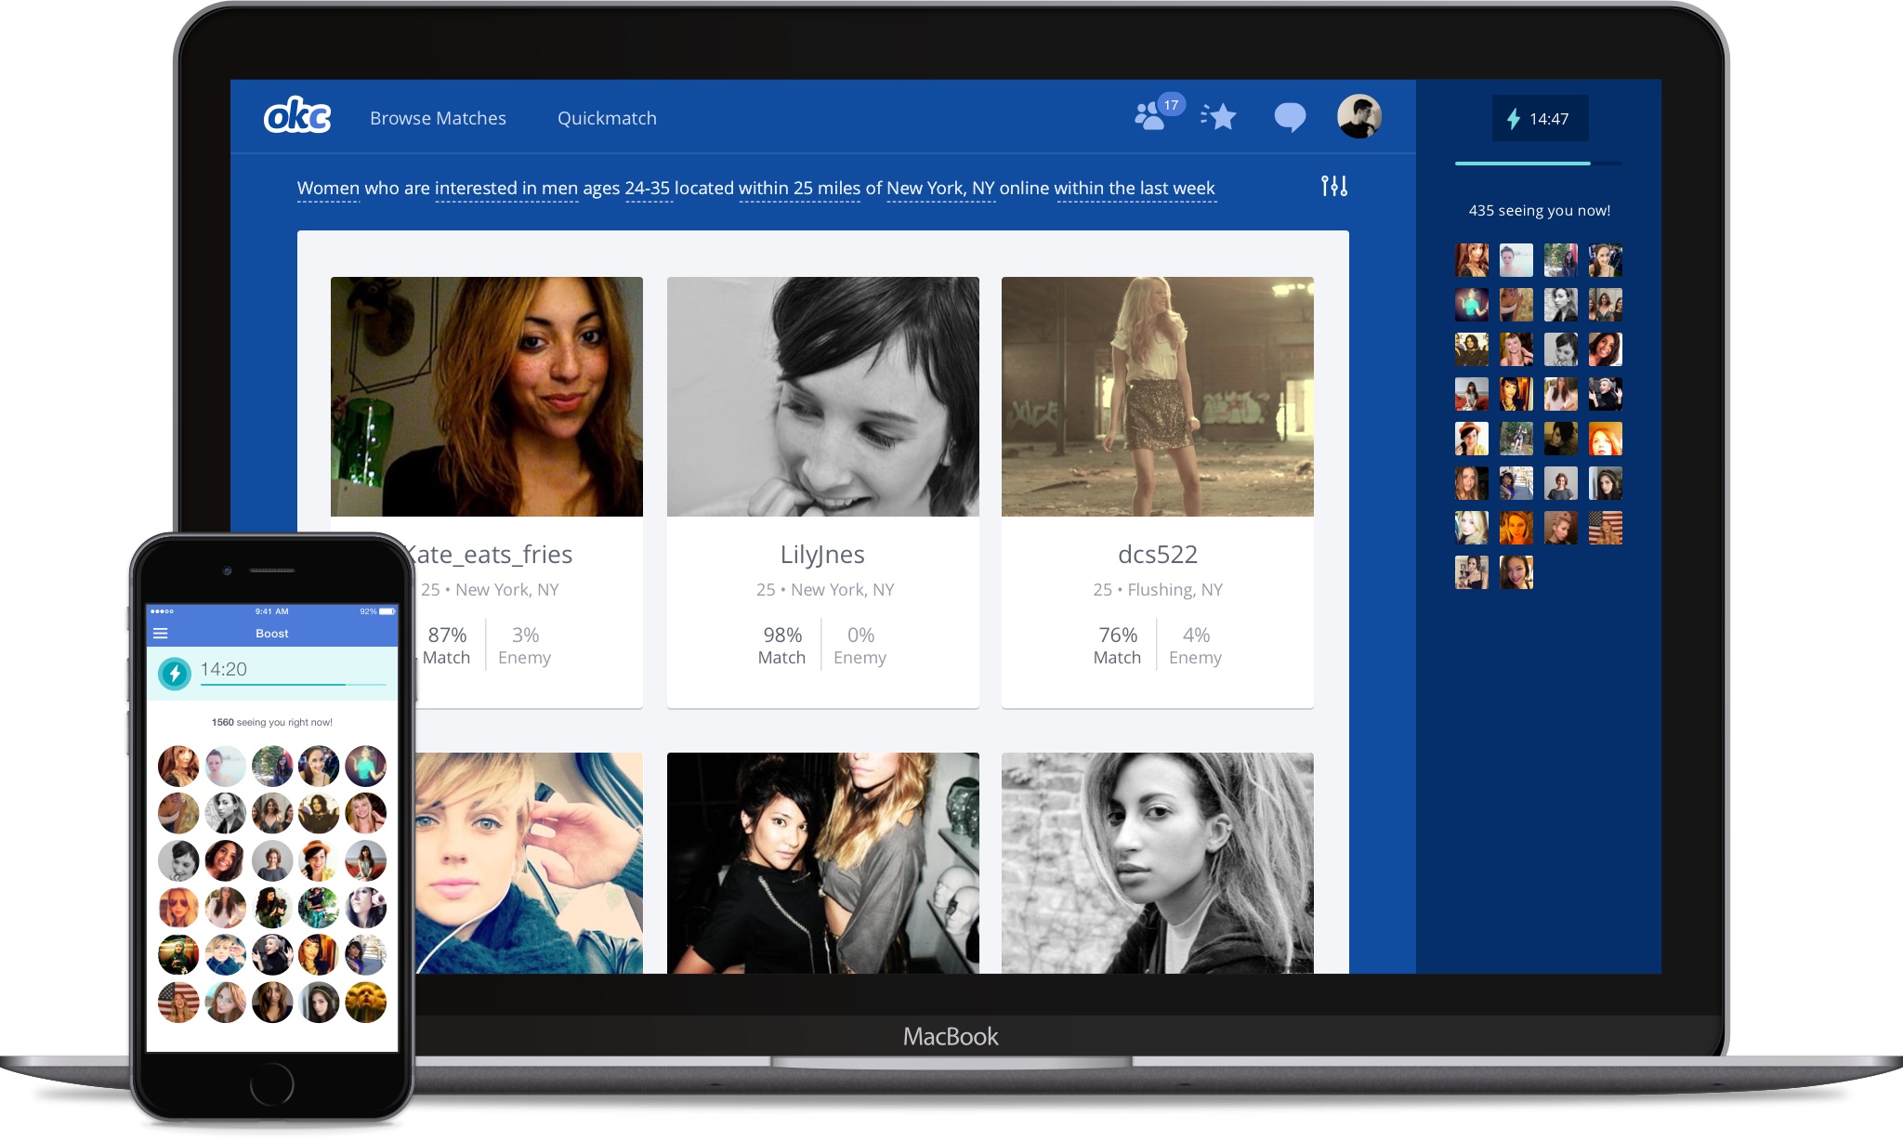This screenshot has width=1903, height=1141.
Task: Tap the boost lightning icon on phone
Action: pyautogui.click(x=174, y=673)
